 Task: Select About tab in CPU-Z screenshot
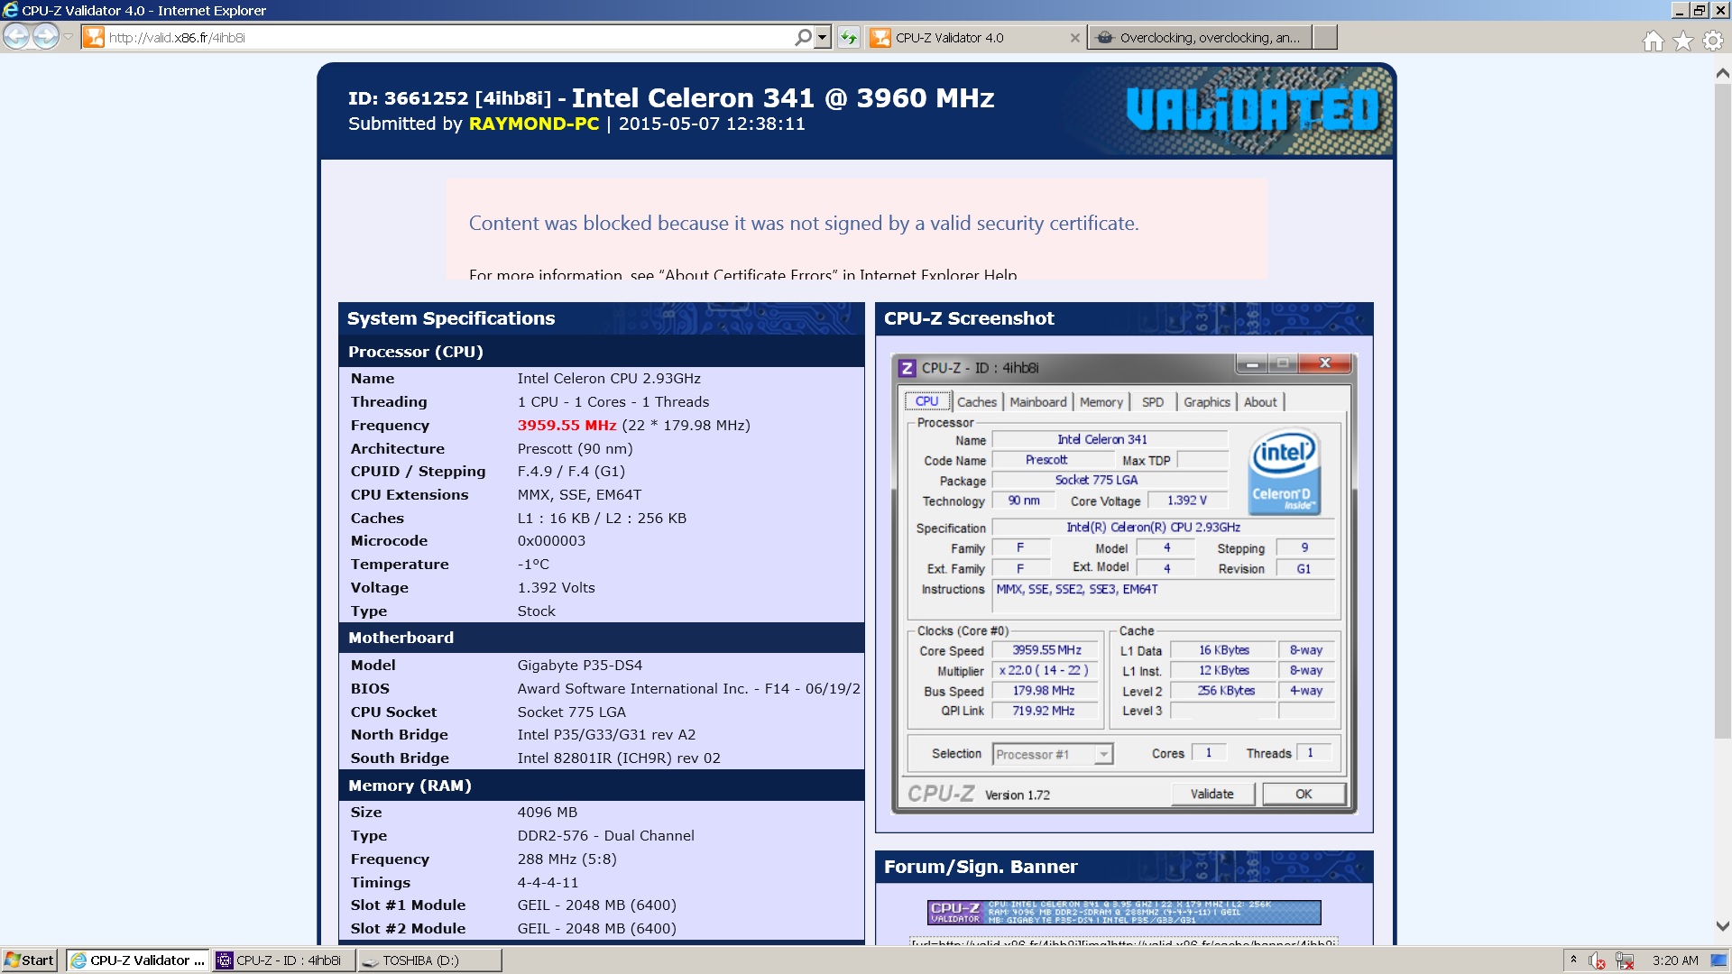point(1260,402)
